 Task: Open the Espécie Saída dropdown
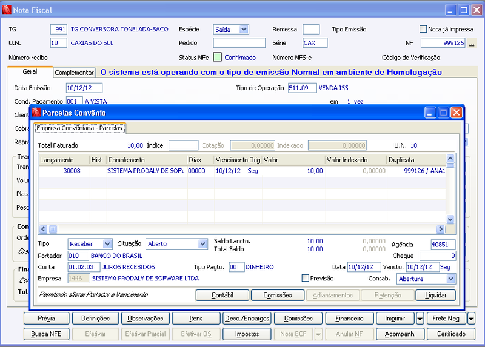244,29
